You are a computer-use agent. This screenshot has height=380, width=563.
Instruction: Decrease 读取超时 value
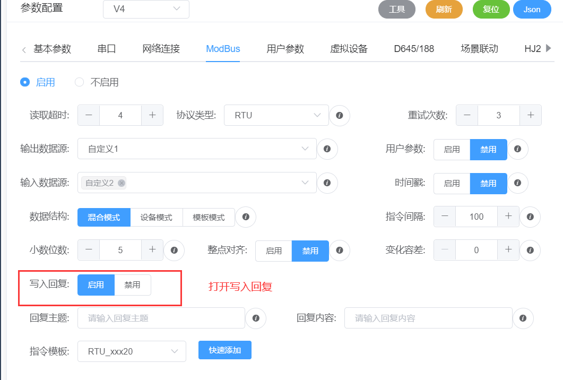pyautogui.click(x=89, y=115)
